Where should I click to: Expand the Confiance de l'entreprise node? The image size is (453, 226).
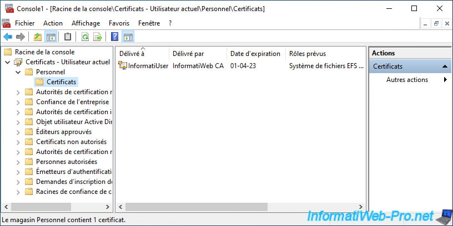(x=18, y=102)
